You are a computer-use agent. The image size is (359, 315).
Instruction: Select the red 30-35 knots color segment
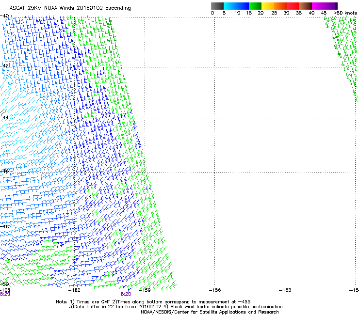click(293, 6)
